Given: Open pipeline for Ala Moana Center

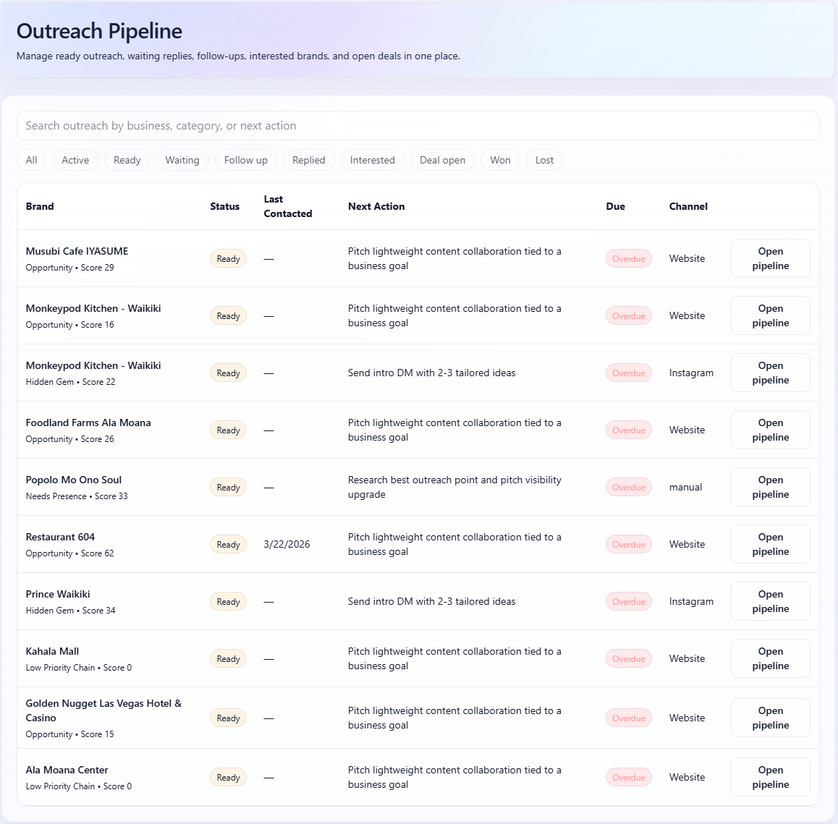Looking at the screenshot, I should 771,778.
